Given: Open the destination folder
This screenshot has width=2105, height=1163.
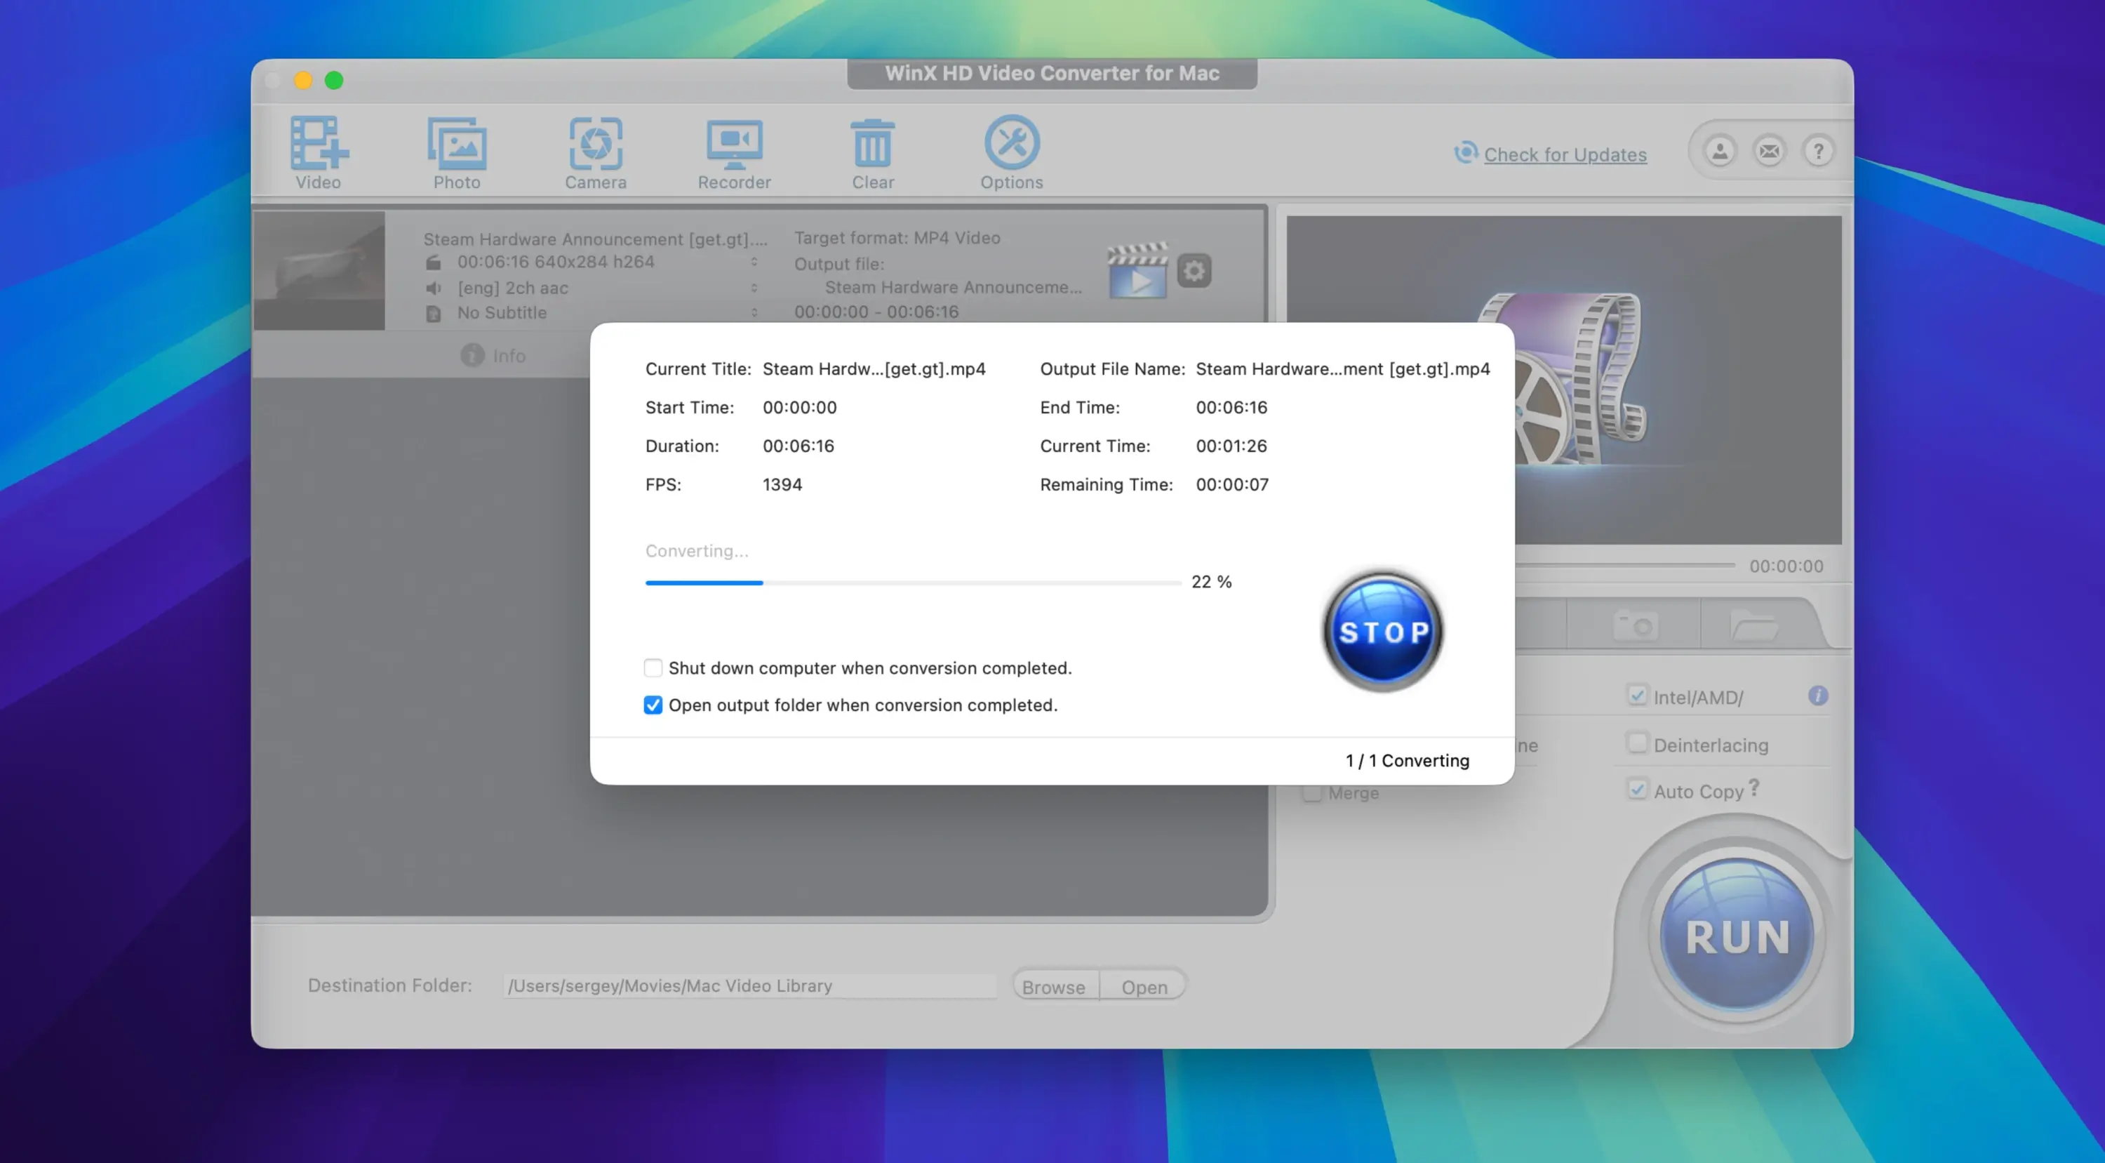Looking at the screenshot, I should tap(1144, 986).
